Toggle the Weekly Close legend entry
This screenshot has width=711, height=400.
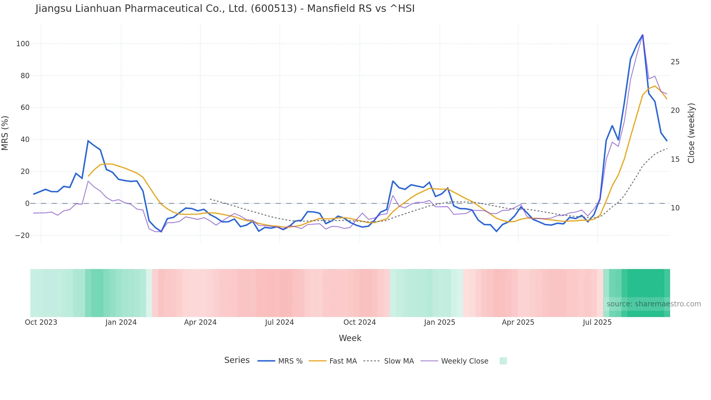click(454, 361)
